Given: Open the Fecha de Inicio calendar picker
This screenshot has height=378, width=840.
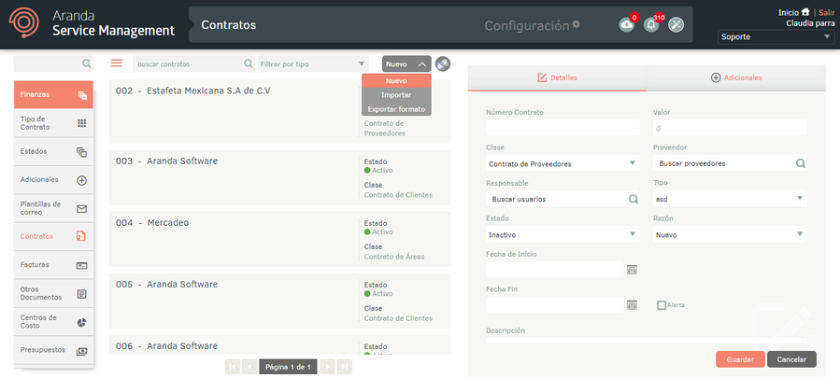Looking at the screenshot, I should (633, 270).
